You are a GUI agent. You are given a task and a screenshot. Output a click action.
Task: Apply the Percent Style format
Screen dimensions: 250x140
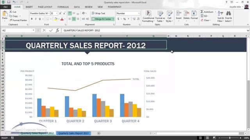(x=125, y=19)
